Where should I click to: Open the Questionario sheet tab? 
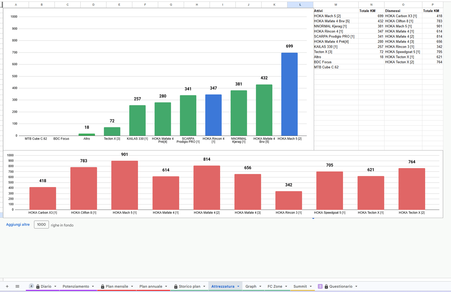(341, 286)
